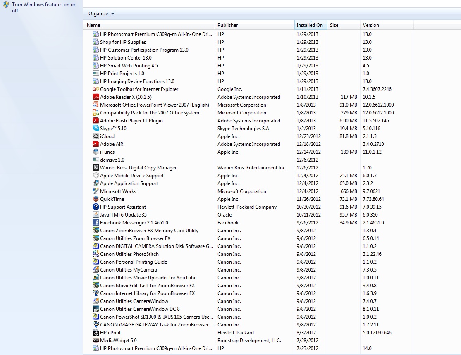The image size is (461, 355).
Task: Click the iCloud program icon
Action: click(x=96, y=136)
